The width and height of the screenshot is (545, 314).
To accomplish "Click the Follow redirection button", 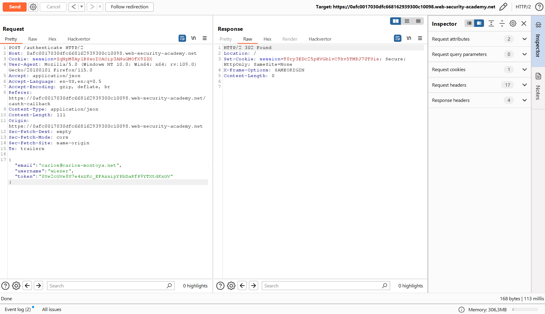I will tap(130, 7).
